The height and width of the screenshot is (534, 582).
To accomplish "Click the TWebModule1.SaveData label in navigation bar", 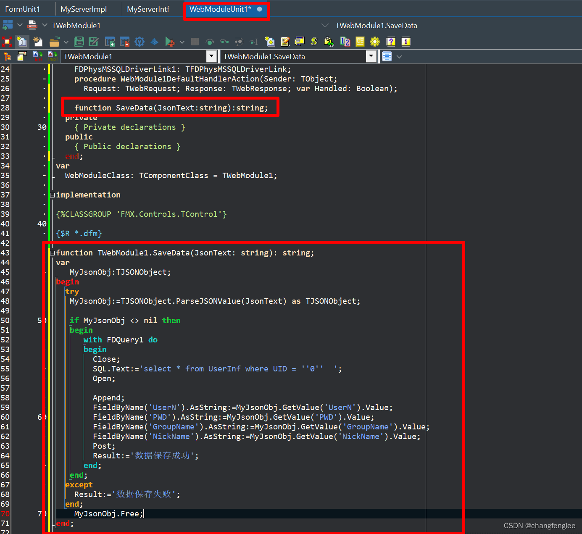I will pos(377,26).
